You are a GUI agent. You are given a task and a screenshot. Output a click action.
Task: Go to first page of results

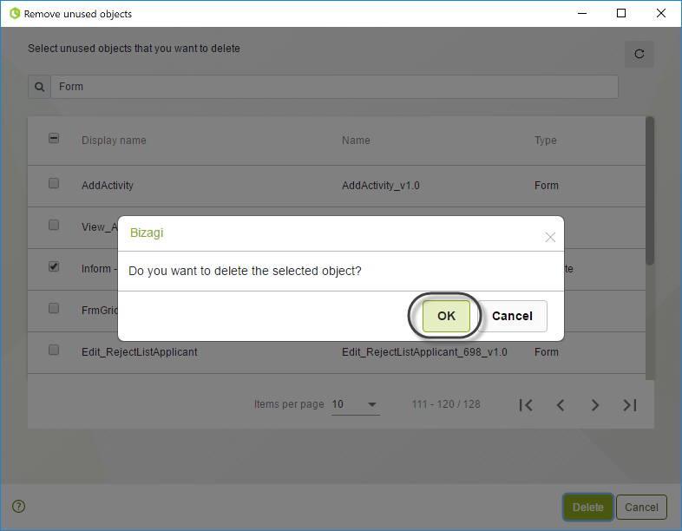[526, 405]
